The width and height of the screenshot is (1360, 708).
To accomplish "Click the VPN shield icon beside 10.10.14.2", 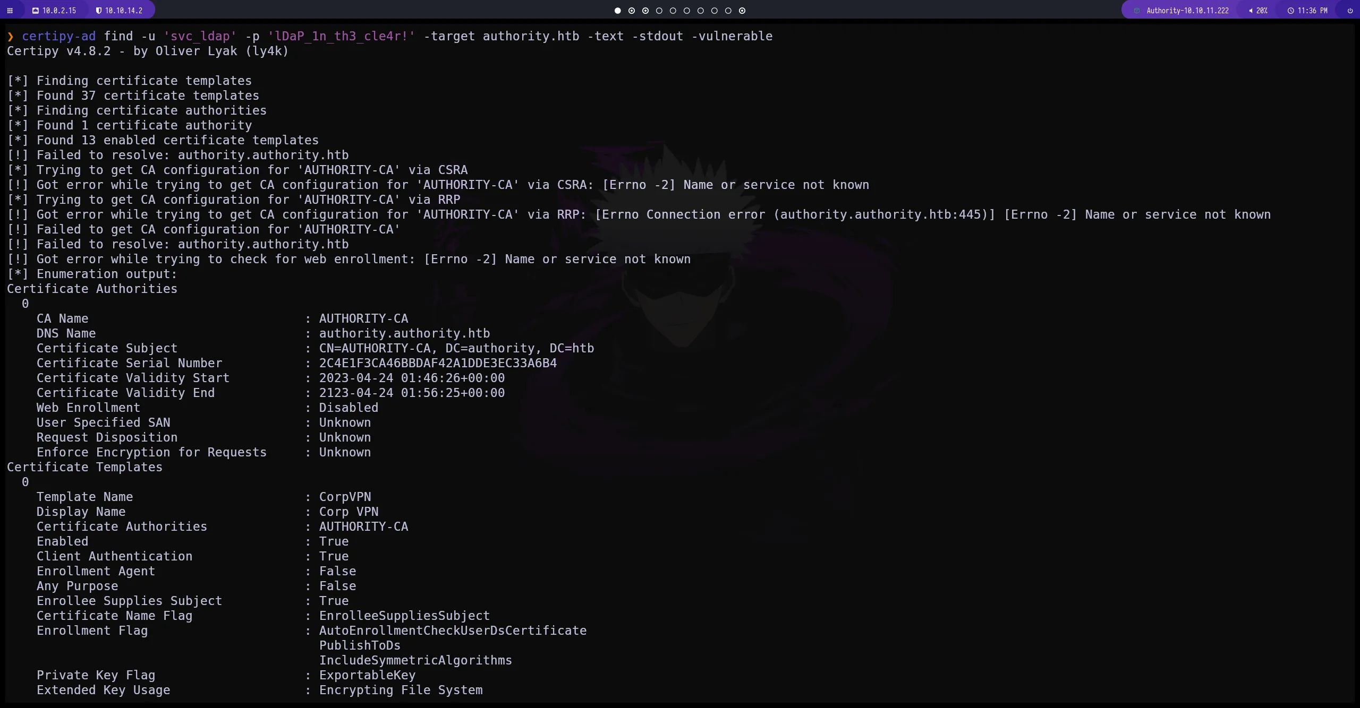I will coord(98,11).
